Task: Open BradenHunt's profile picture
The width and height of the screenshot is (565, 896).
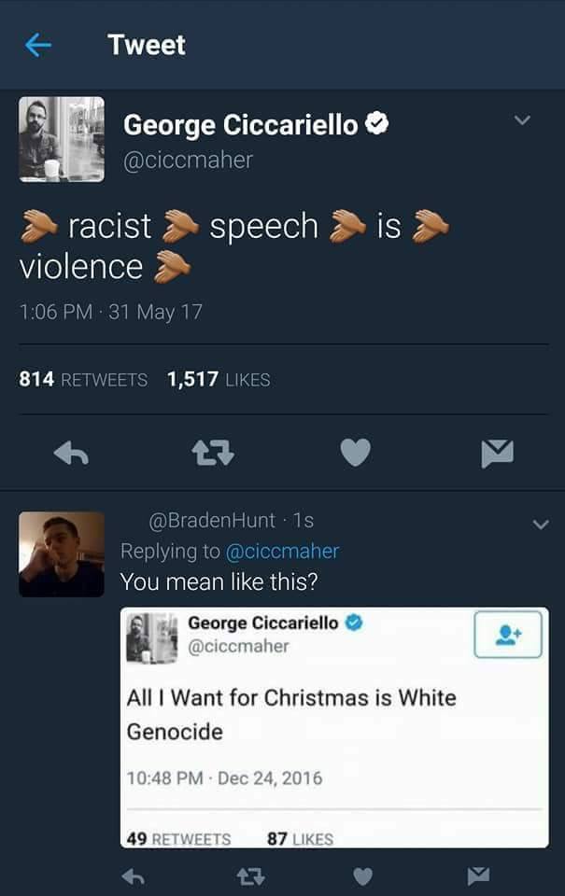Action: [x=62, y=554]
